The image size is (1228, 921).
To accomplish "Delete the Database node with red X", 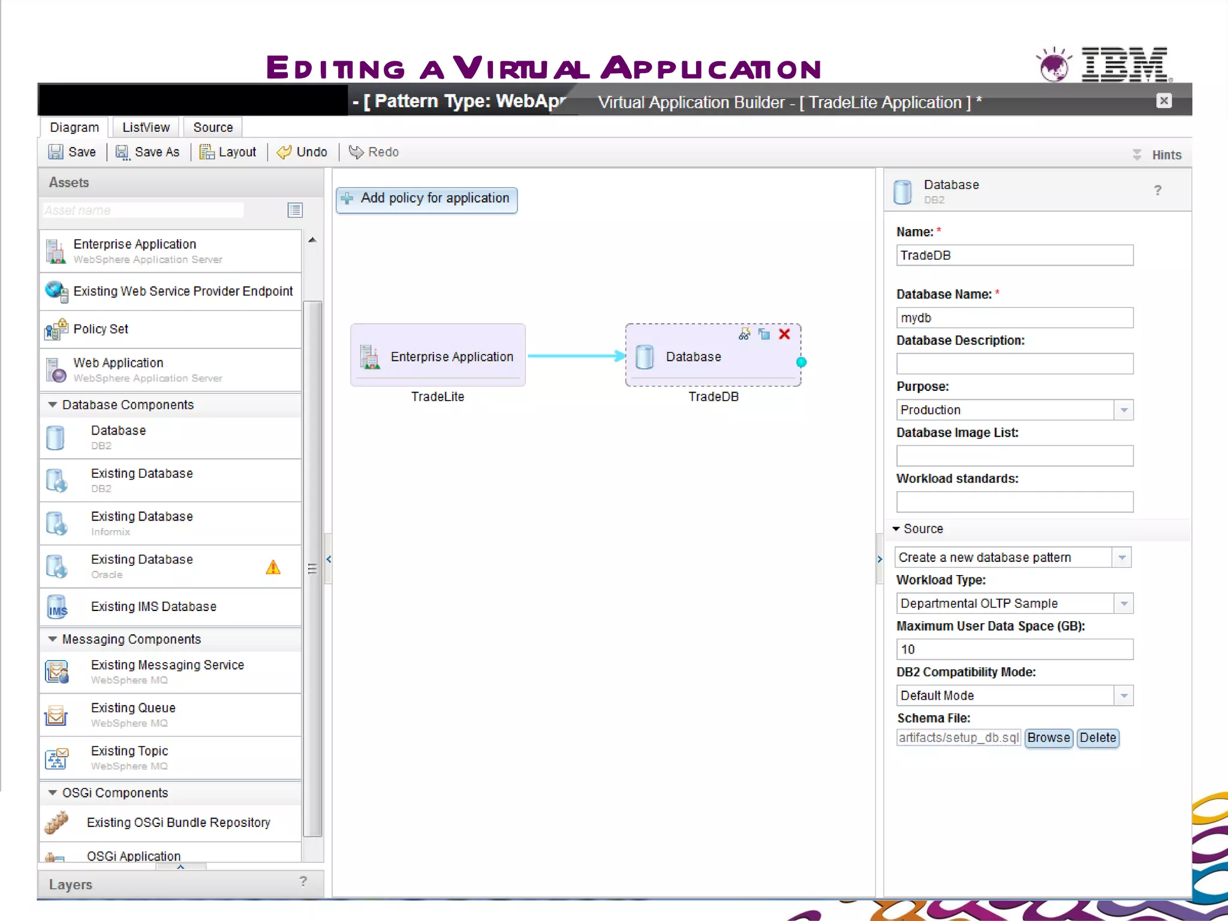I will pos(784,334).
